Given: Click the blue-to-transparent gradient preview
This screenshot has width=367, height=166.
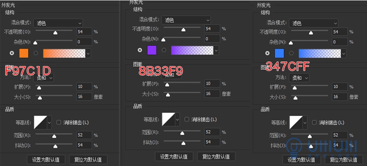Looking at the screenshot, I should (320, 54).
